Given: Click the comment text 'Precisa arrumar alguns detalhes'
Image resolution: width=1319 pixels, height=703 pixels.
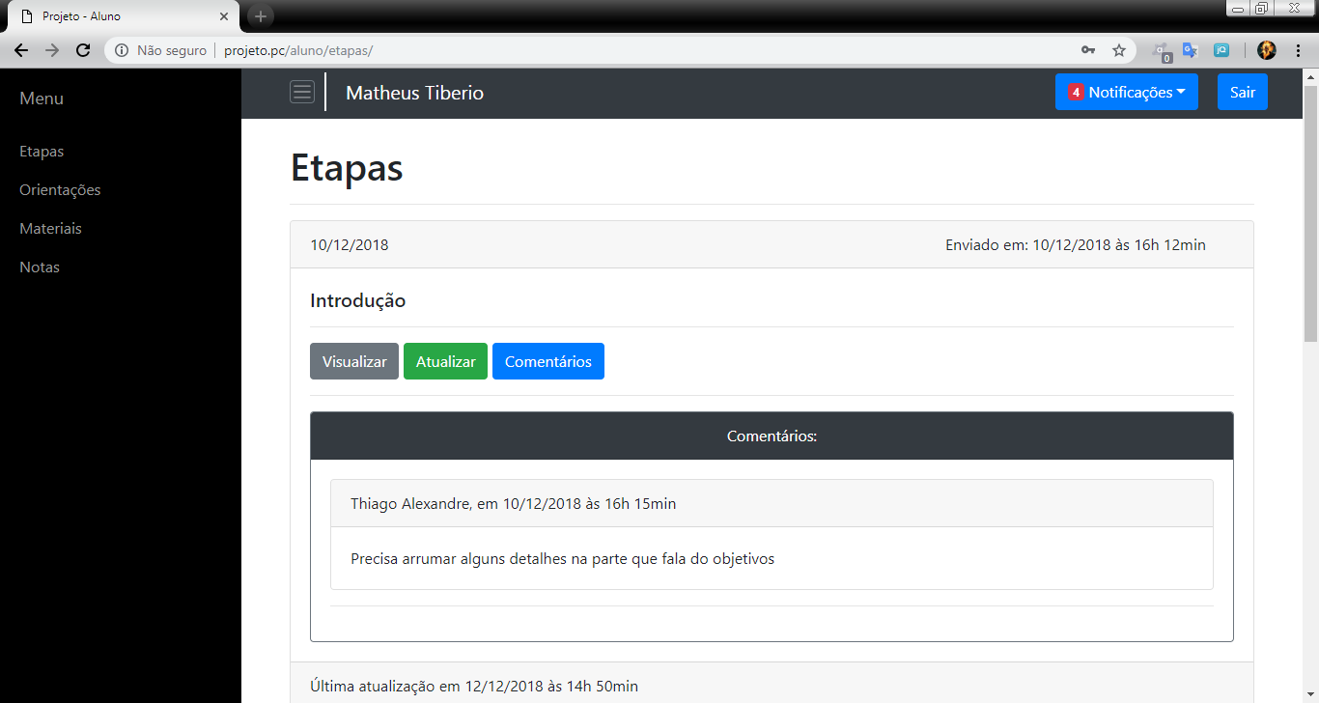Looking at the screenshot, I should 562,558.
